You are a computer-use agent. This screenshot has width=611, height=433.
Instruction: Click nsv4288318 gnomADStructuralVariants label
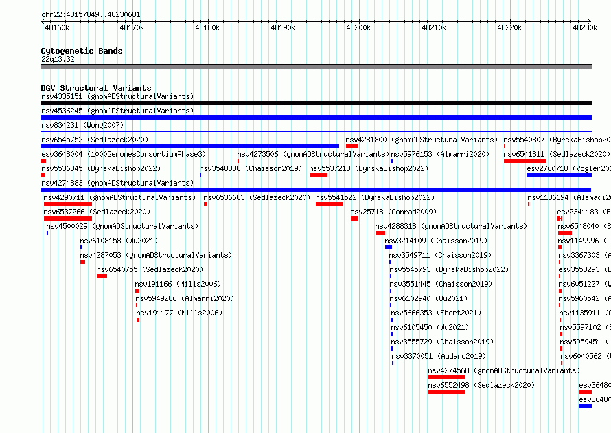451,226
